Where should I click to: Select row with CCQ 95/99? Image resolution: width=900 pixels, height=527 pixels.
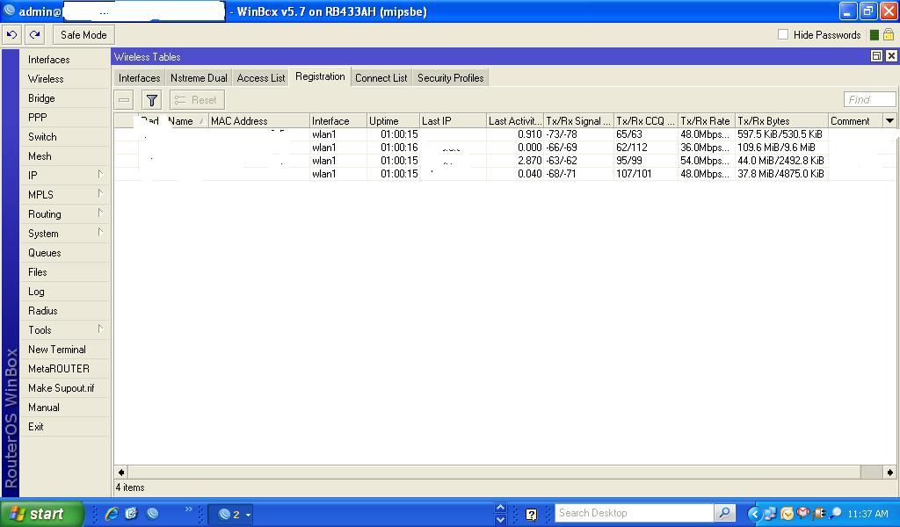tap(505, 161)
